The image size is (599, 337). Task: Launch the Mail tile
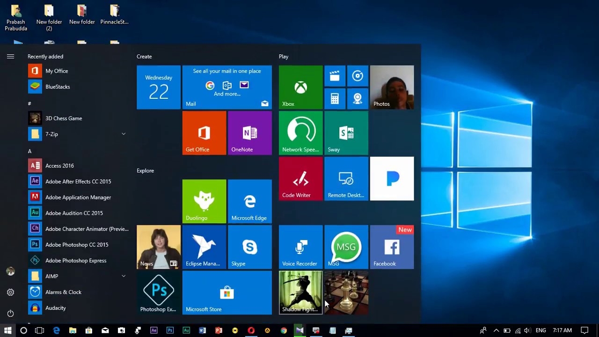tap(227, 87)
